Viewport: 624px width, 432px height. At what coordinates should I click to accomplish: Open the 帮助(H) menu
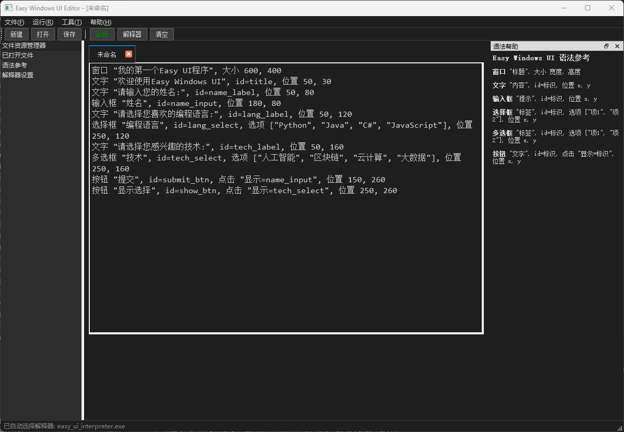100,22
